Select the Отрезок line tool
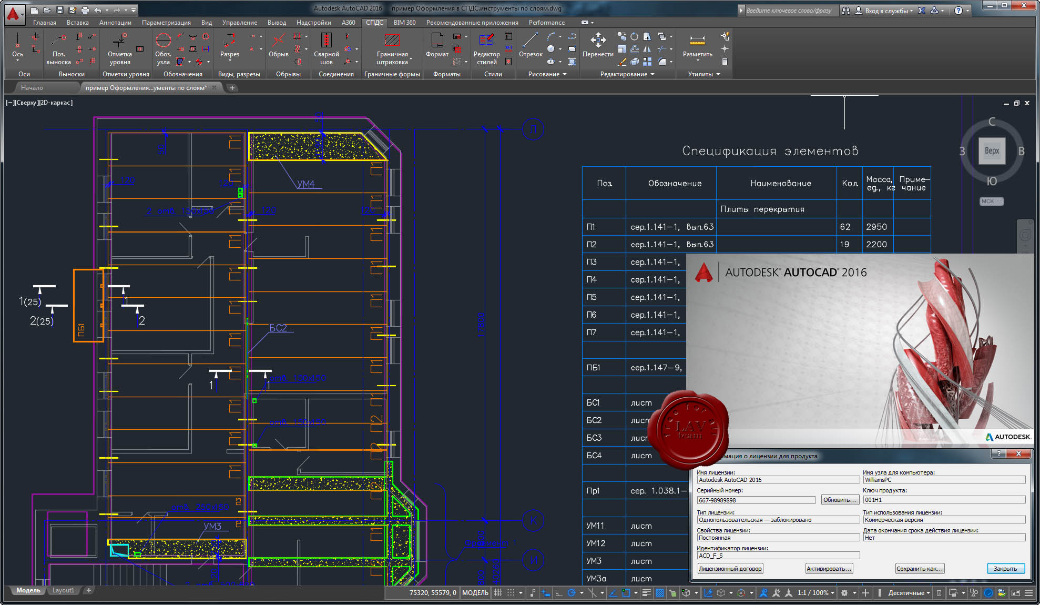 [x=531, y=45]
